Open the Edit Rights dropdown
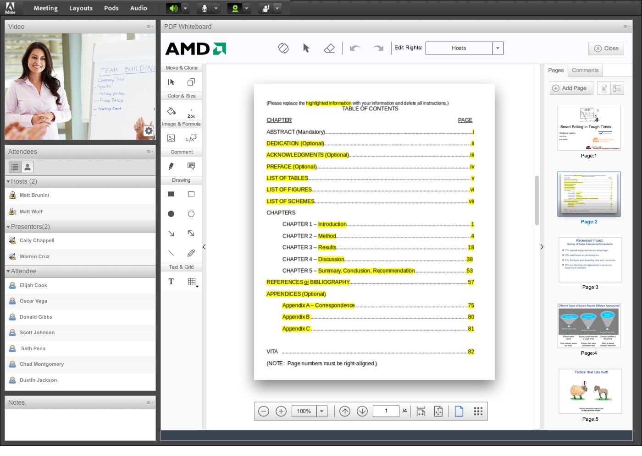Image resolution: width=642 pixels, height=456 pixels. (498, 48)
